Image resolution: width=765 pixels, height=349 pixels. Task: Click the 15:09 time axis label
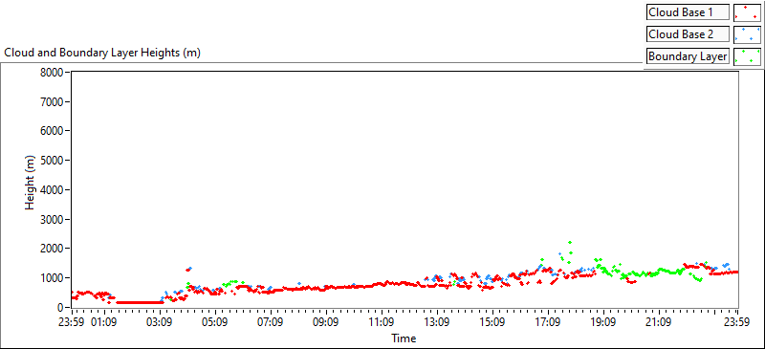click(492, 322)
